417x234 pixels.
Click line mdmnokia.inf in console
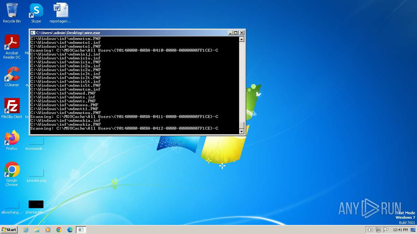click(x=65, y=121)
